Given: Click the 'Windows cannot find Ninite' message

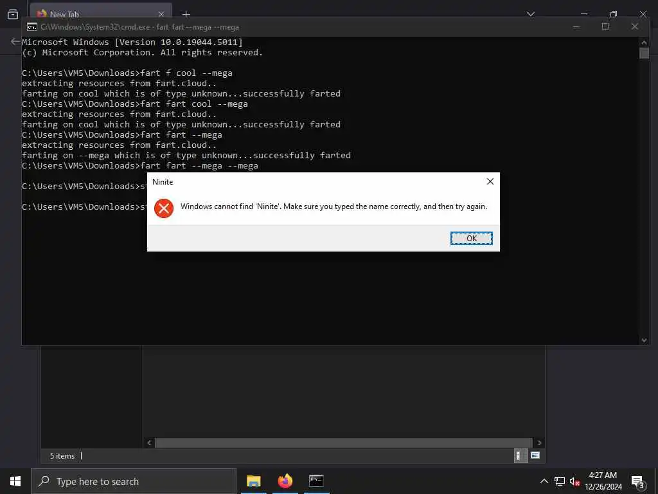Looking at the screenshot, I should 333,206.
